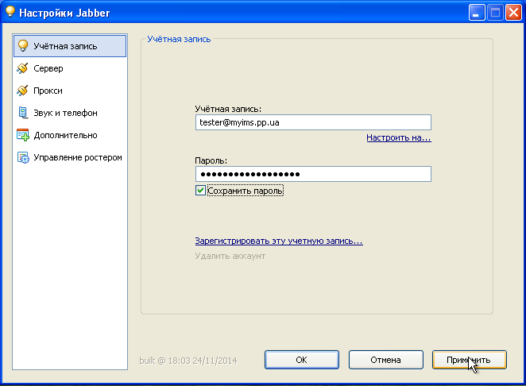The width and height of the screenshot is (526, 386).
Task: Go to the Дополнительно settings page
Action: 70,135
